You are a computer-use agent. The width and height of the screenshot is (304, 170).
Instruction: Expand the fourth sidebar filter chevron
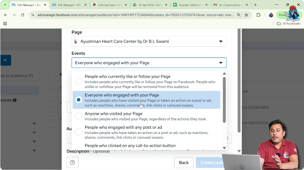point(34,150)
